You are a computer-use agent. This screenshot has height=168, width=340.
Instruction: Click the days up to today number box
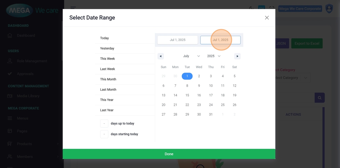point(104,124)
